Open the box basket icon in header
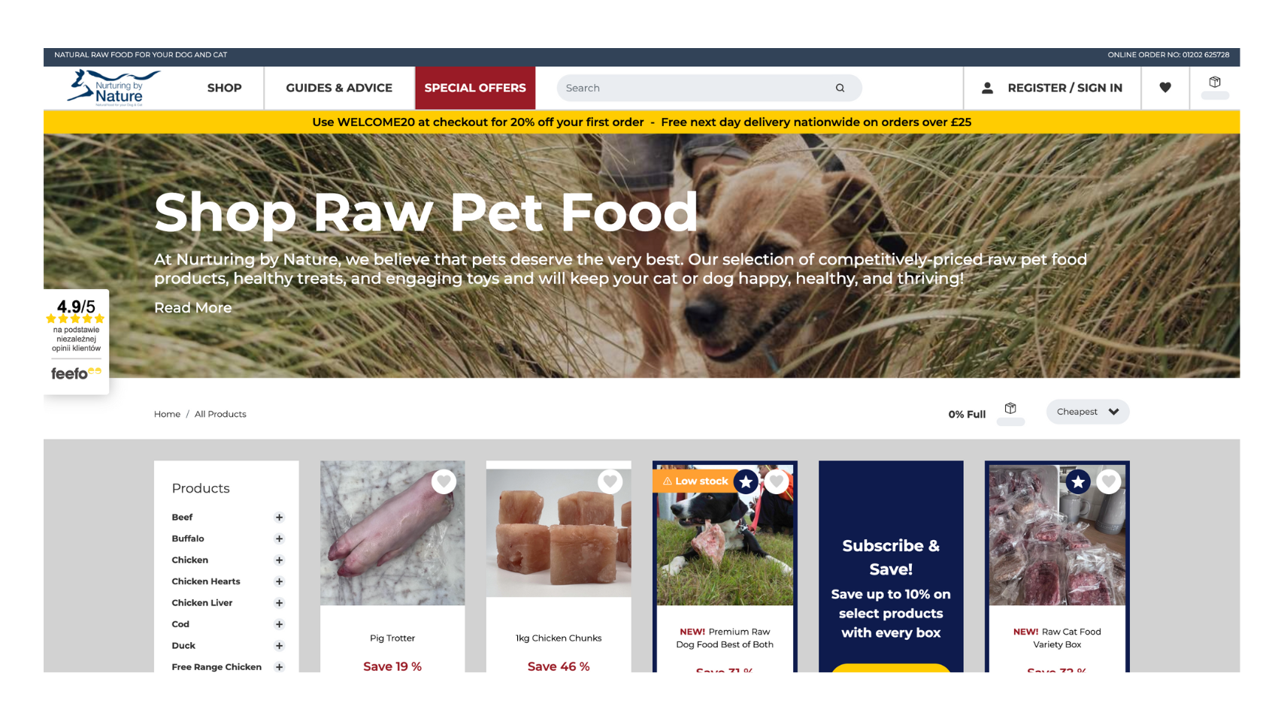 point(1215,82)
